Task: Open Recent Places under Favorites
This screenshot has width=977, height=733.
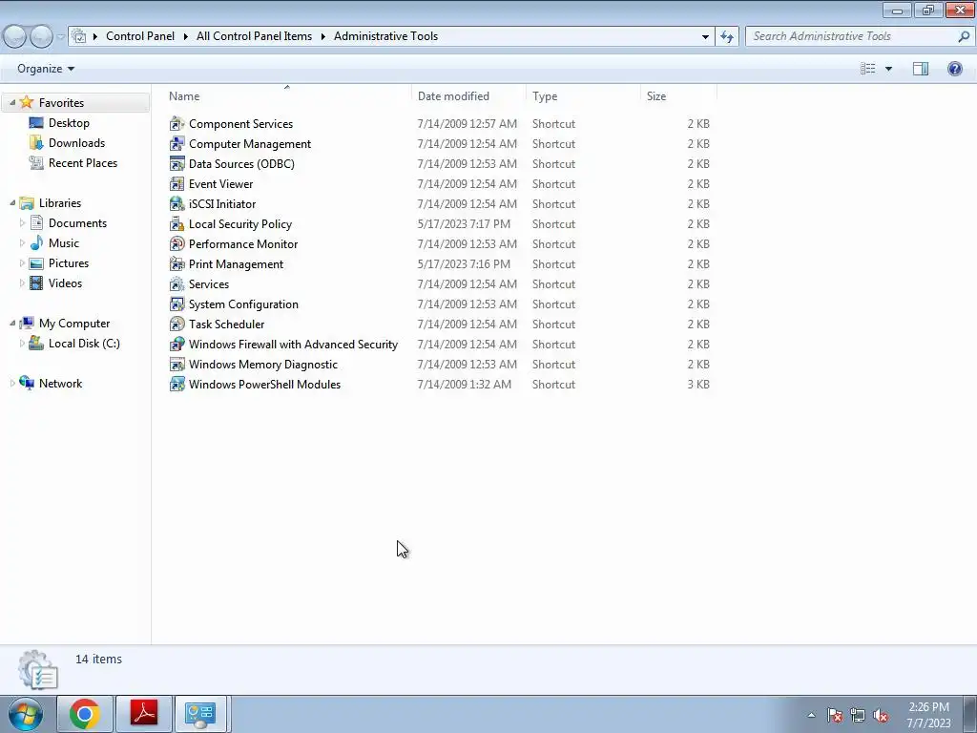Action: (83, 162)
